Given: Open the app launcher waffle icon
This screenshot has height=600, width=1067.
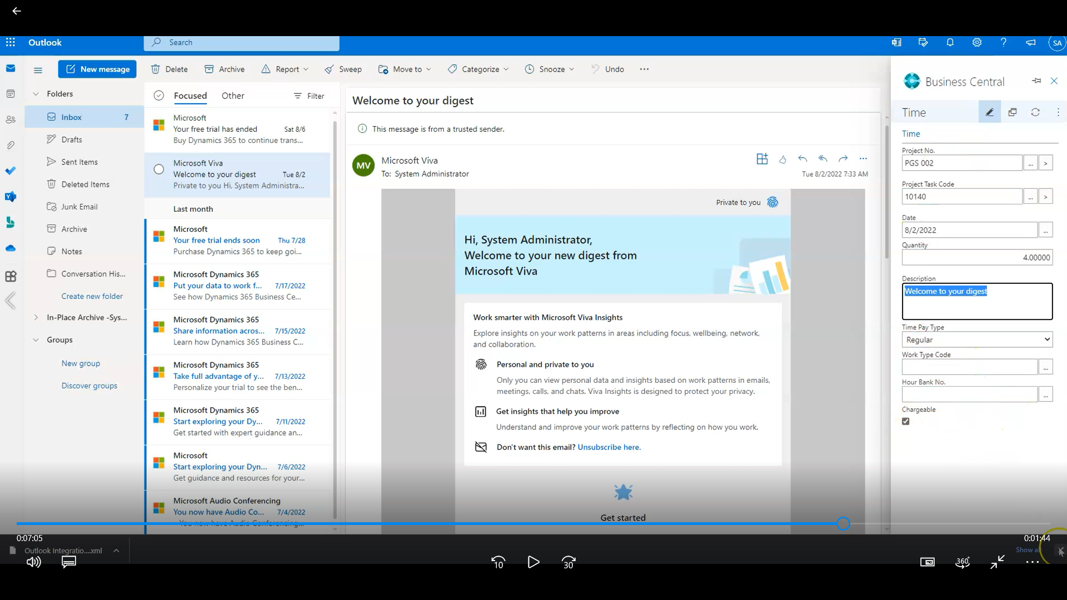Looking at the screenshot, I should point(11,42).
